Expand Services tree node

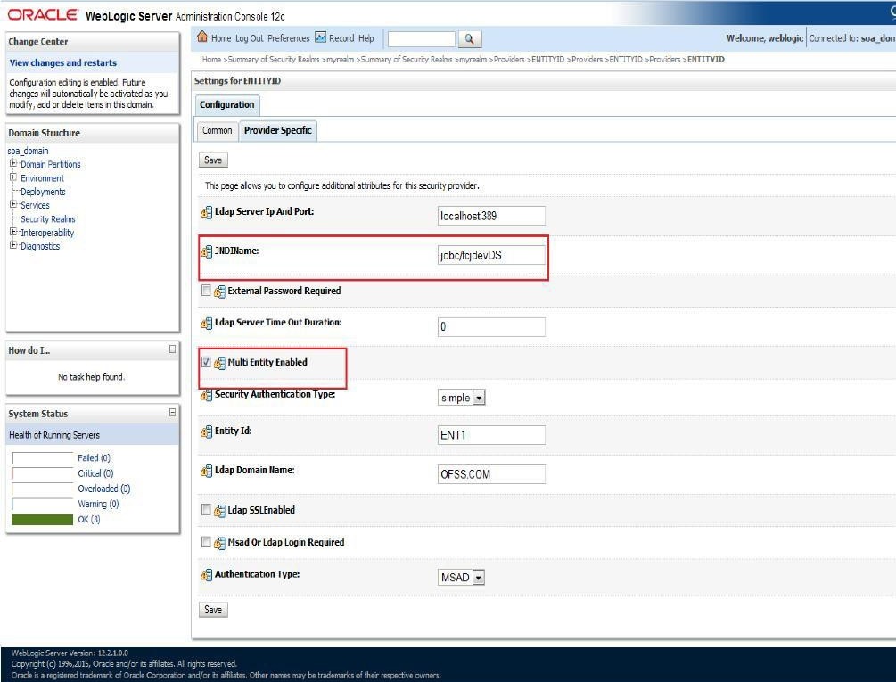pos(13,204)
